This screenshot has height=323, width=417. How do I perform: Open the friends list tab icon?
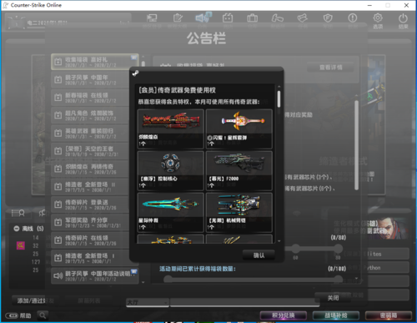pyautogui.click(x=18, y=213)
